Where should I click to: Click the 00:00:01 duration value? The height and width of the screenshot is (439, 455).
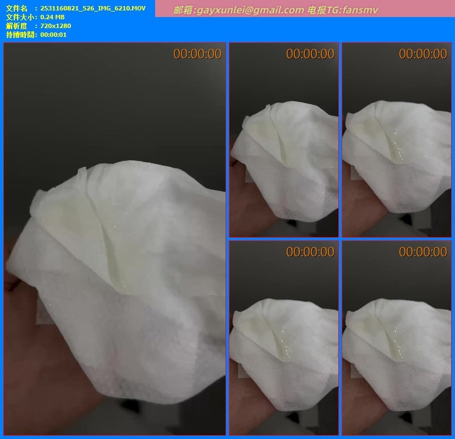coord(53,35)
